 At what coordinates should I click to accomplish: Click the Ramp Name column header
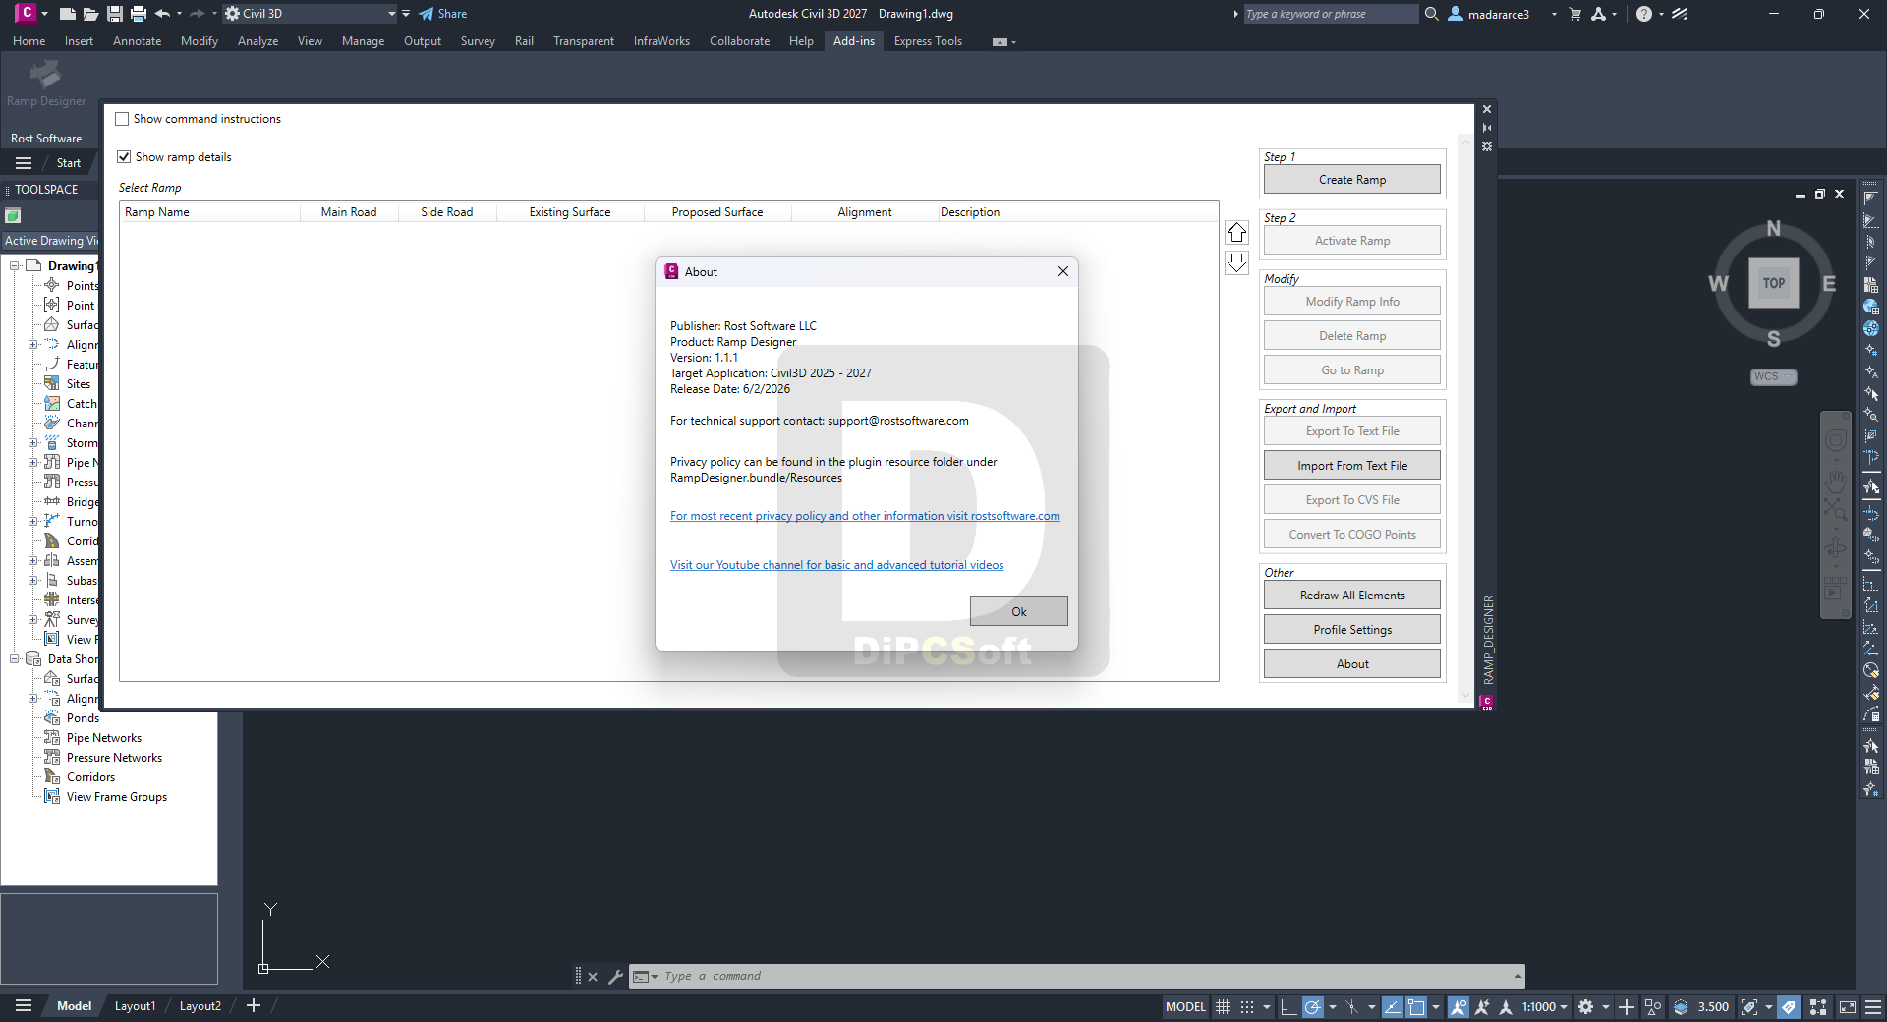point(210,212)
